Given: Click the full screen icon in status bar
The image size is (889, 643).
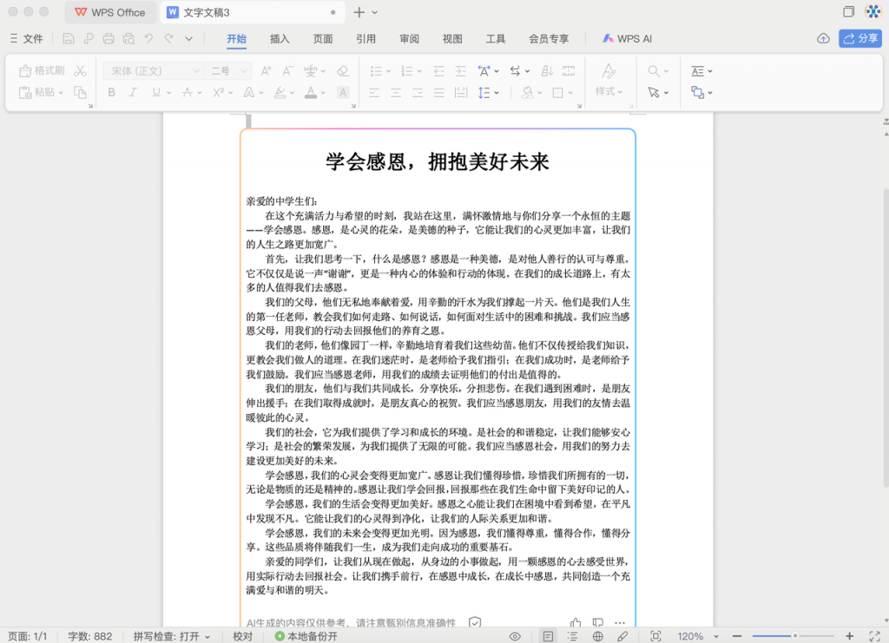Looking at the screenshot, I should (875, 636).
